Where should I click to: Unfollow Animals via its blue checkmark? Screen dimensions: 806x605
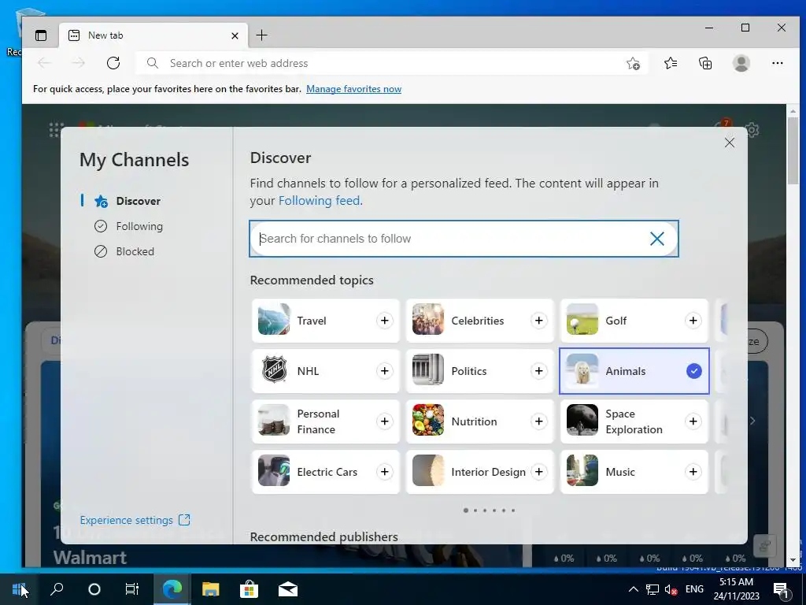pyautogui.click(x=693, y=371)
